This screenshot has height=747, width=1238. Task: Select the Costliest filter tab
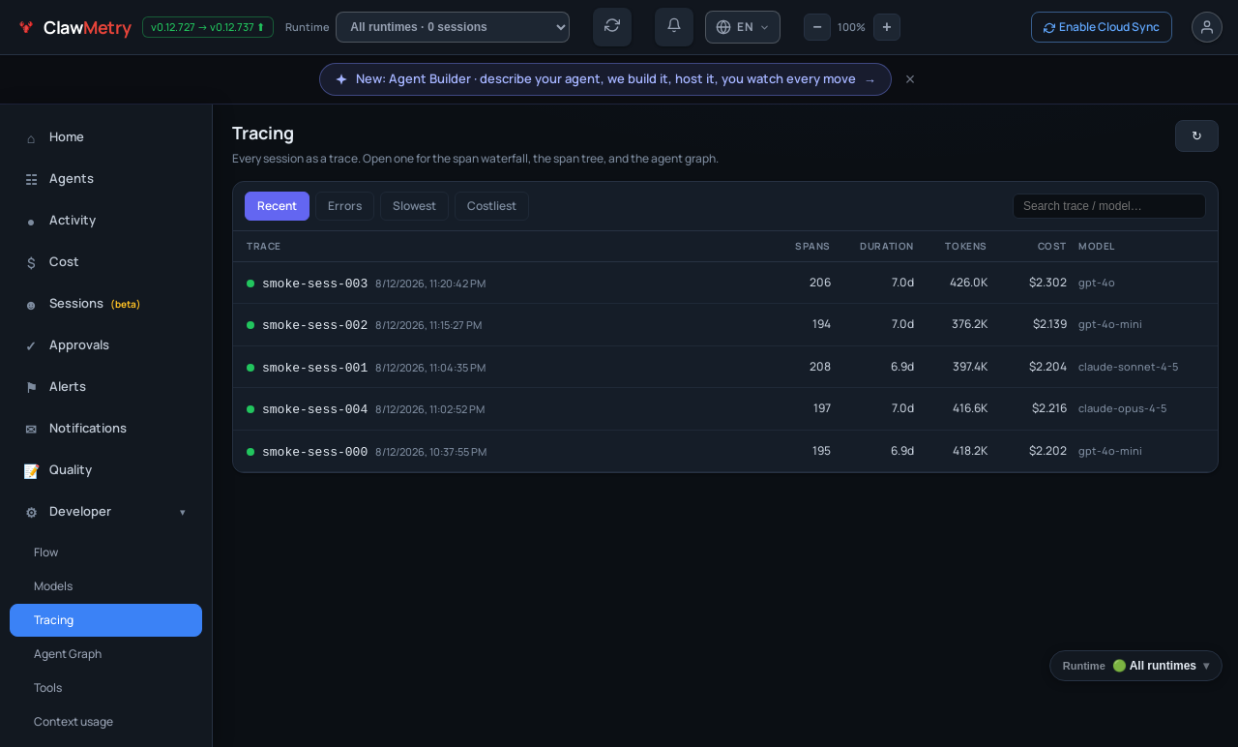(491, 206)
